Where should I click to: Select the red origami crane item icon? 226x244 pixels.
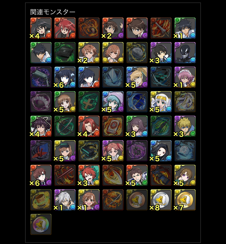pos(41,151)
